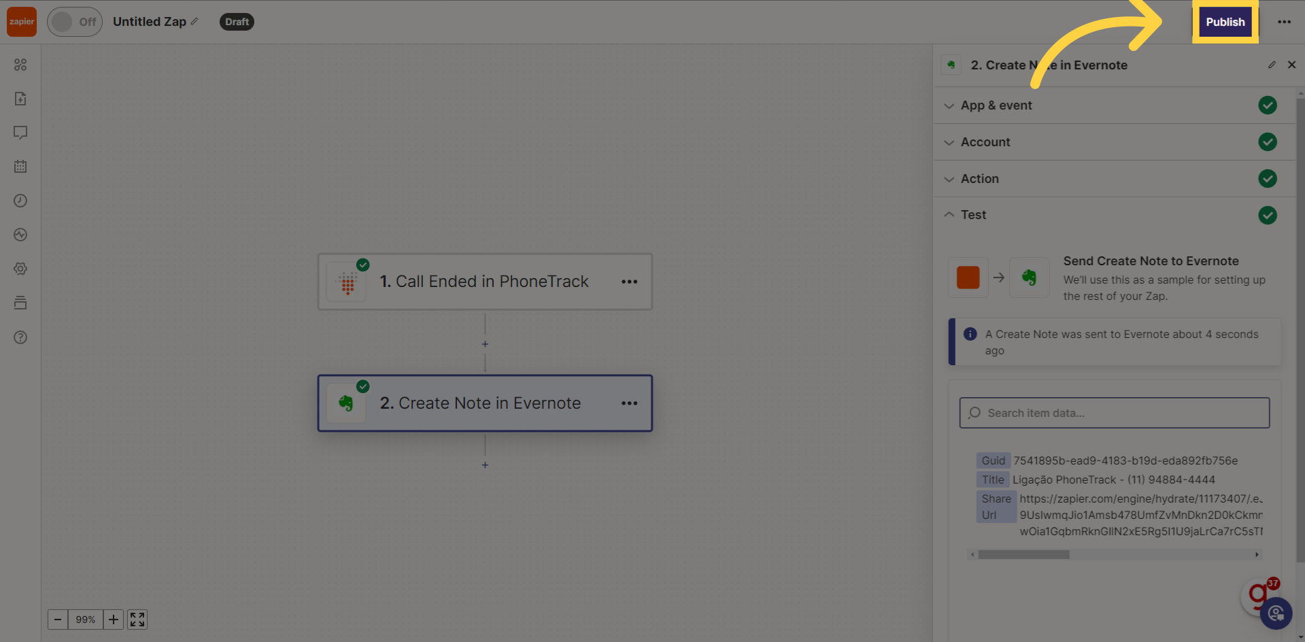
Task: Click the PhoneTrack app icon in step 1
Action: (x=347, y=282)
